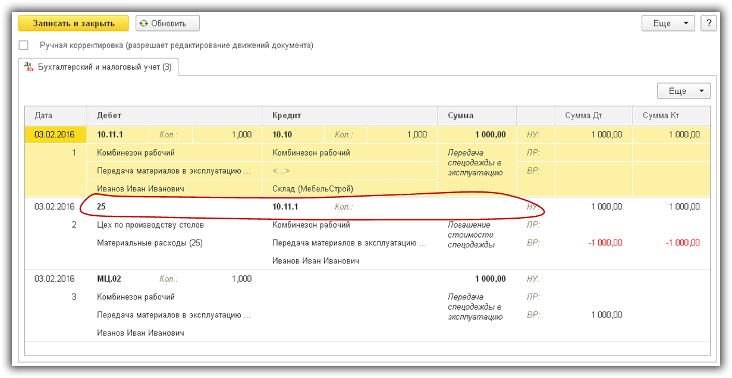The height and width of the screenshot is (378, 732).
Task: Click the 'Сумма' column header
Action: click(x=477, y=116)
